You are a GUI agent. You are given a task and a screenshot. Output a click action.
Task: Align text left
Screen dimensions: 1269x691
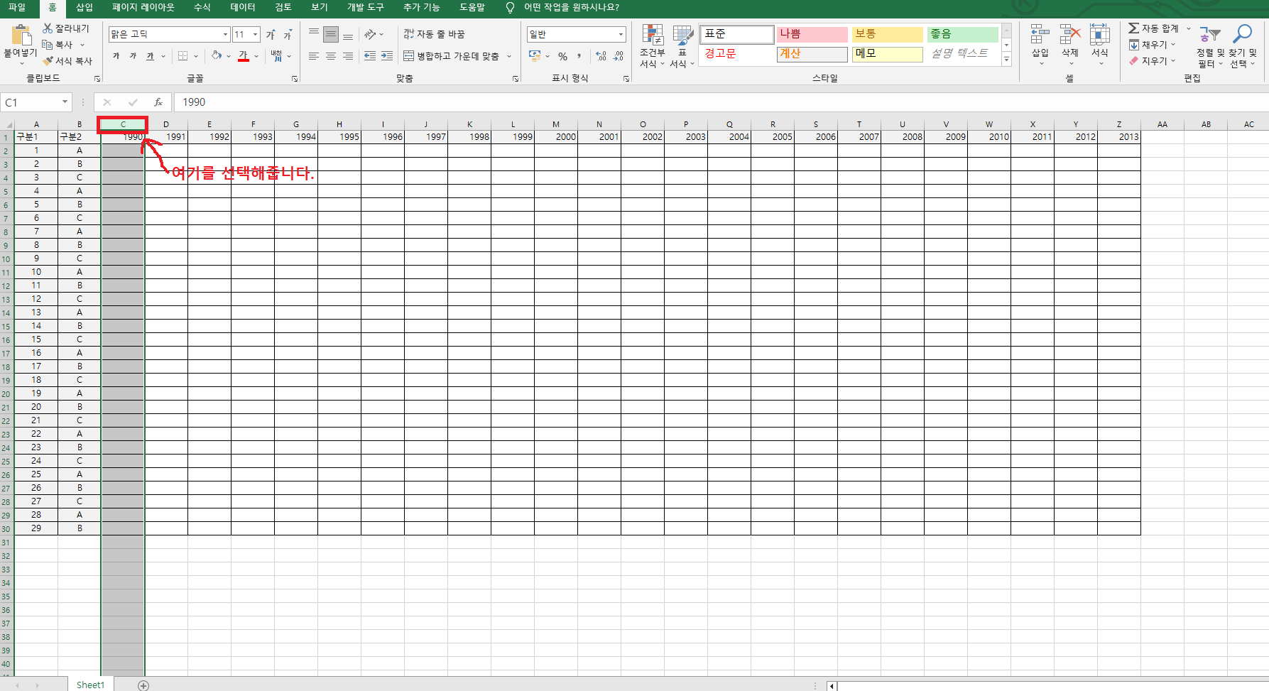click(314, 56)
